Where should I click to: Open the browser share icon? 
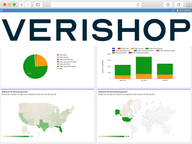[168, 4]
